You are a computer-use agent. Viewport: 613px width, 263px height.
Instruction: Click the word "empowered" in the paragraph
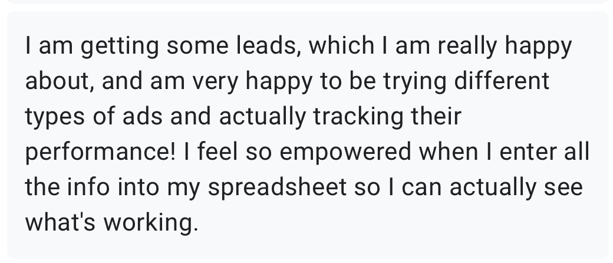point(345,152)
